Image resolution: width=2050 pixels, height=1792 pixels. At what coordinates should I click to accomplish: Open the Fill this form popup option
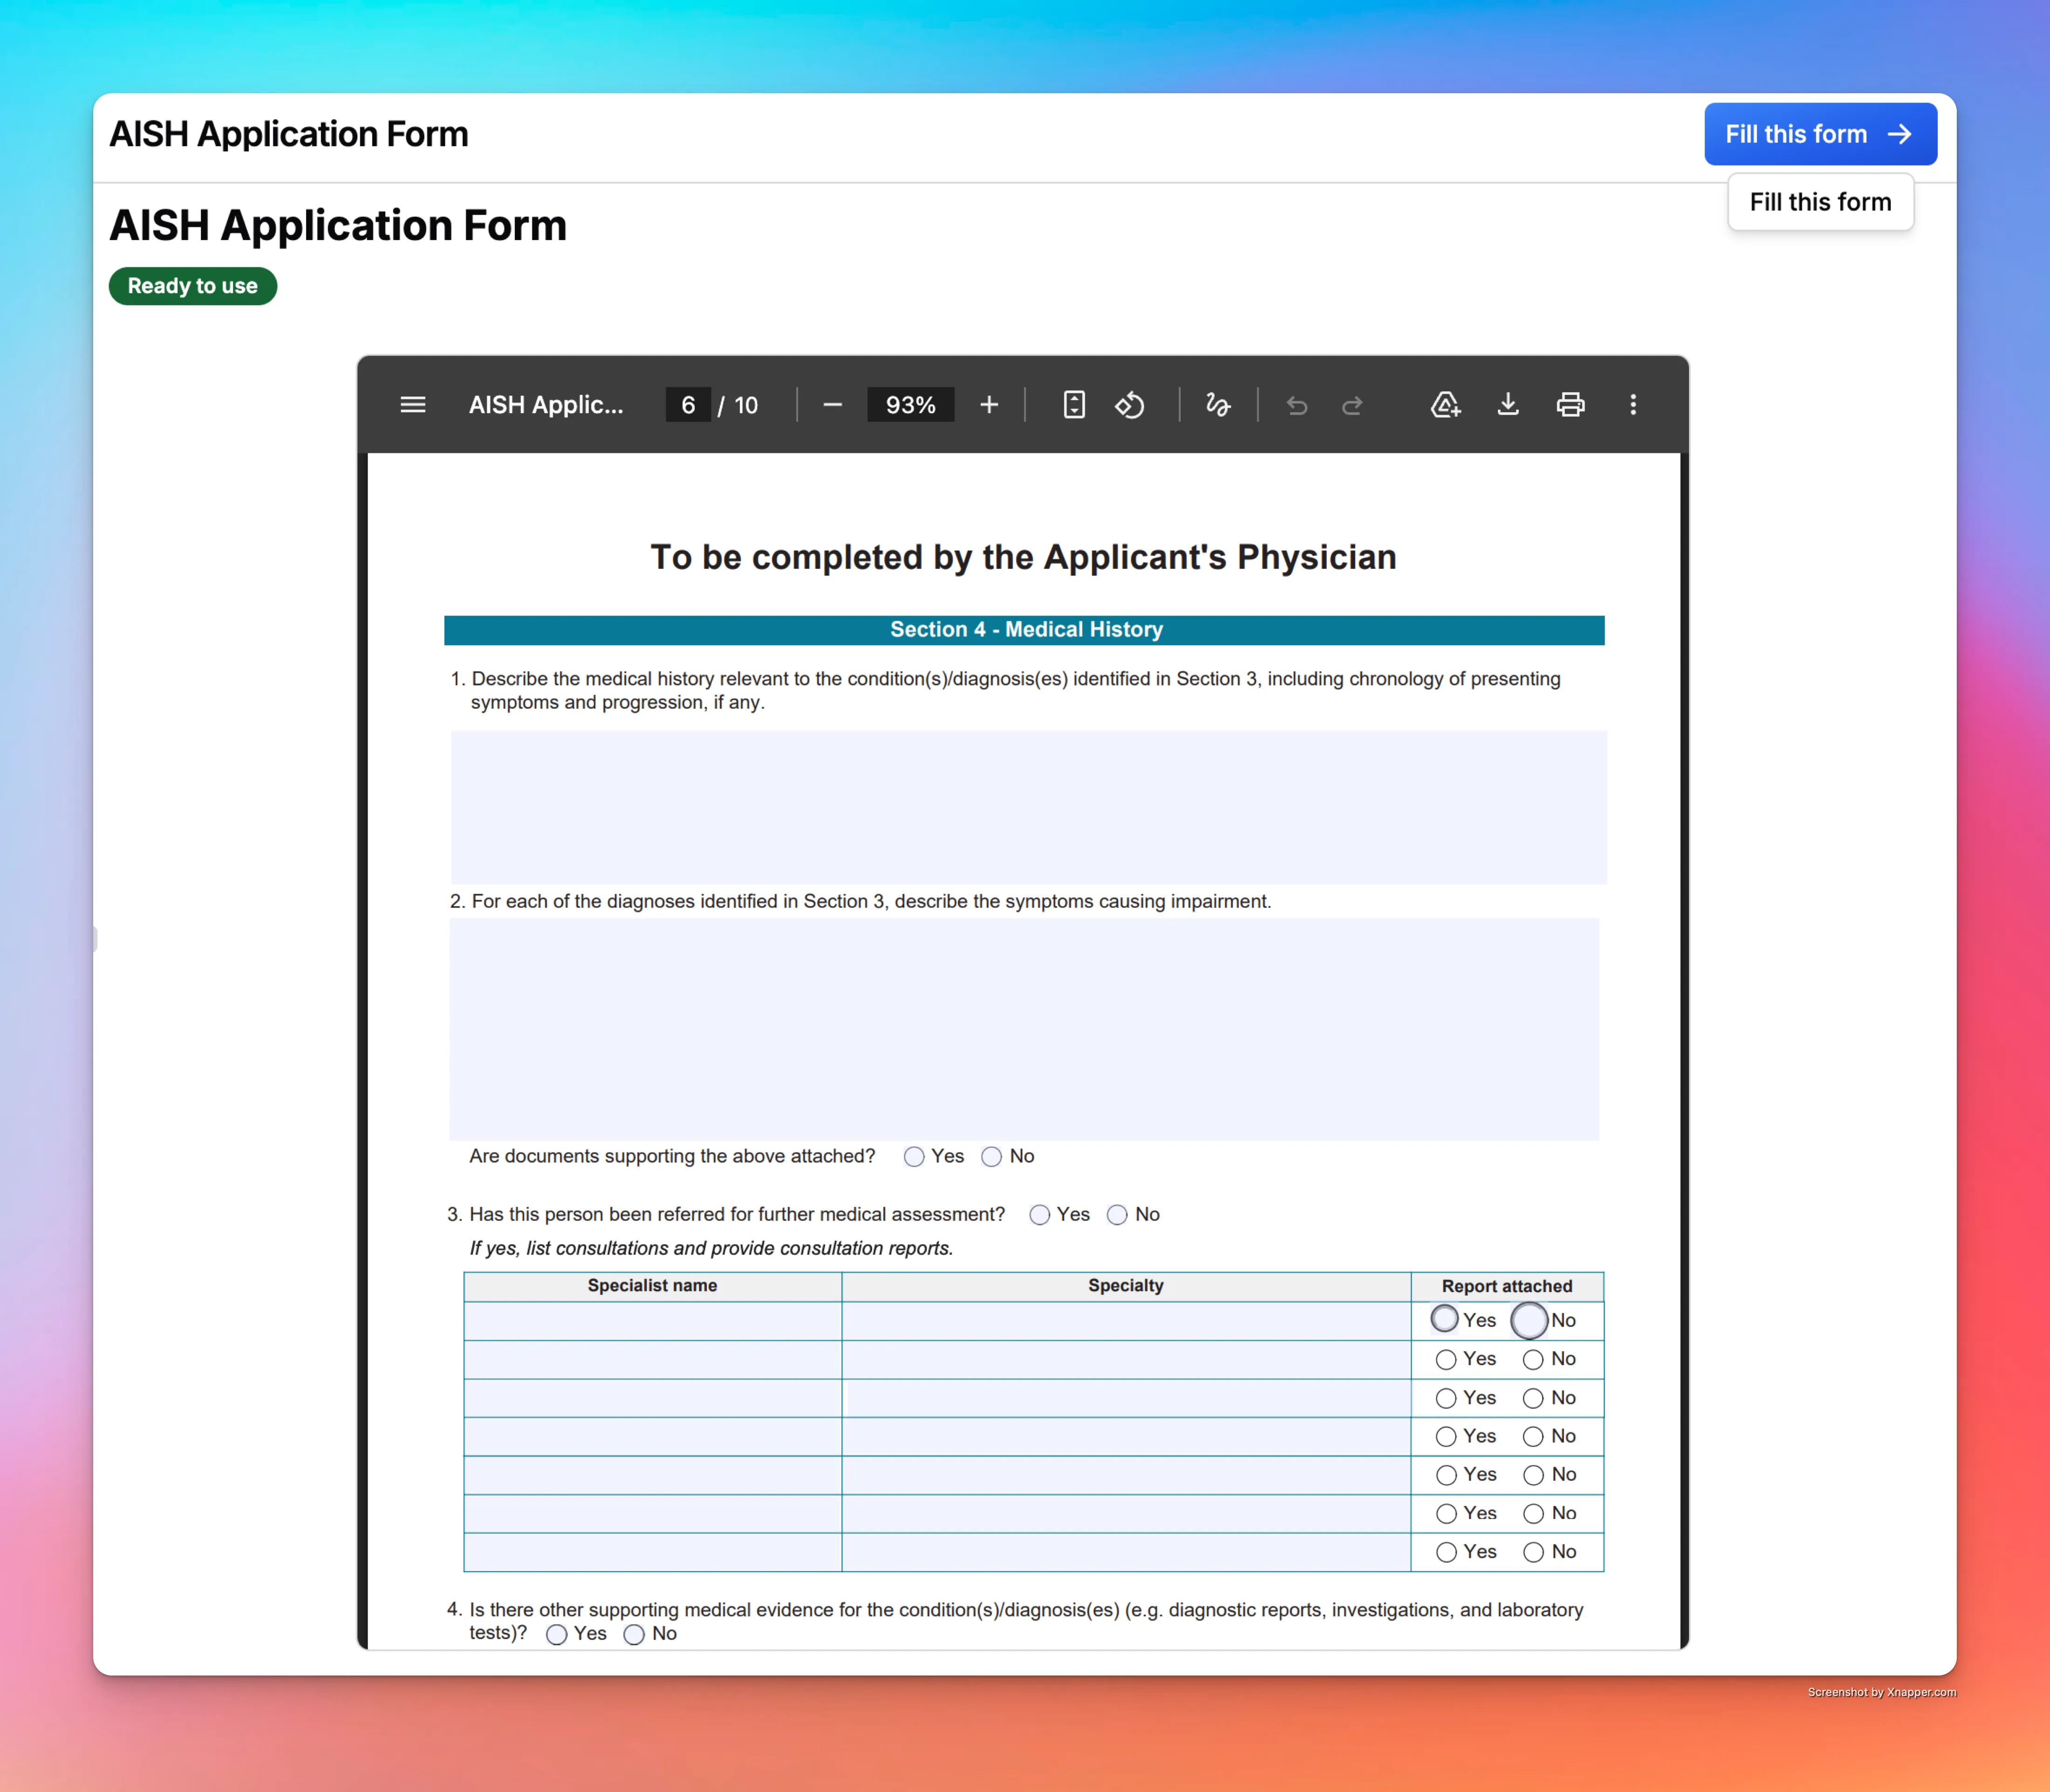point(1820,202)
